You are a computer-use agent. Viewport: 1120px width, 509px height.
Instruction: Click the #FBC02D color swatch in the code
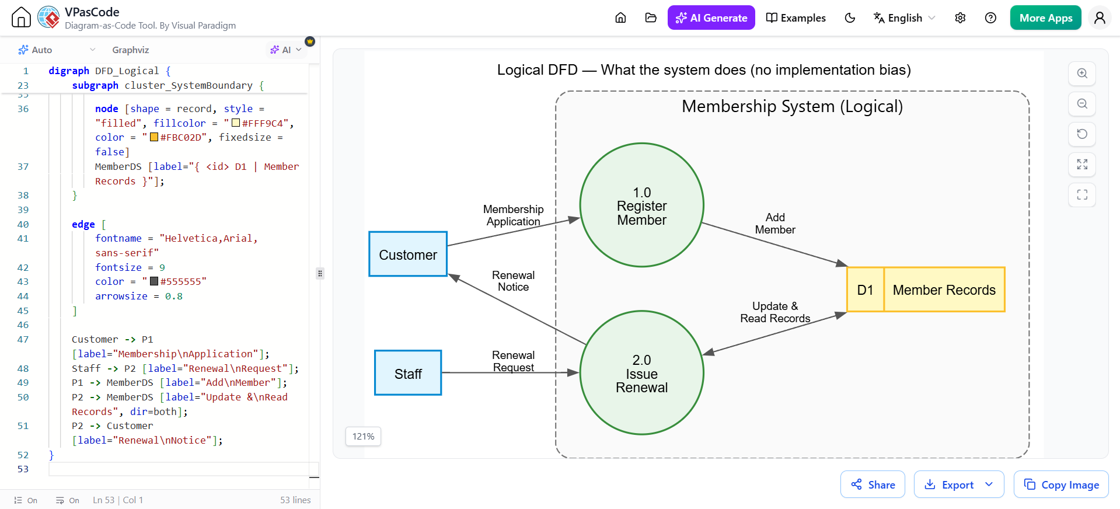pos(154,137)
